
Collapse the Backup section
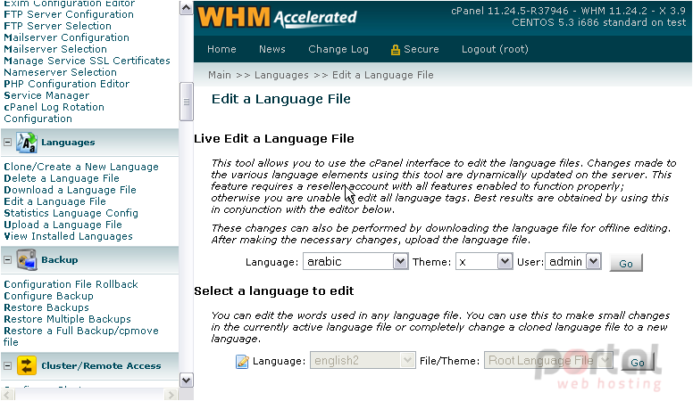tap(7, 260)
